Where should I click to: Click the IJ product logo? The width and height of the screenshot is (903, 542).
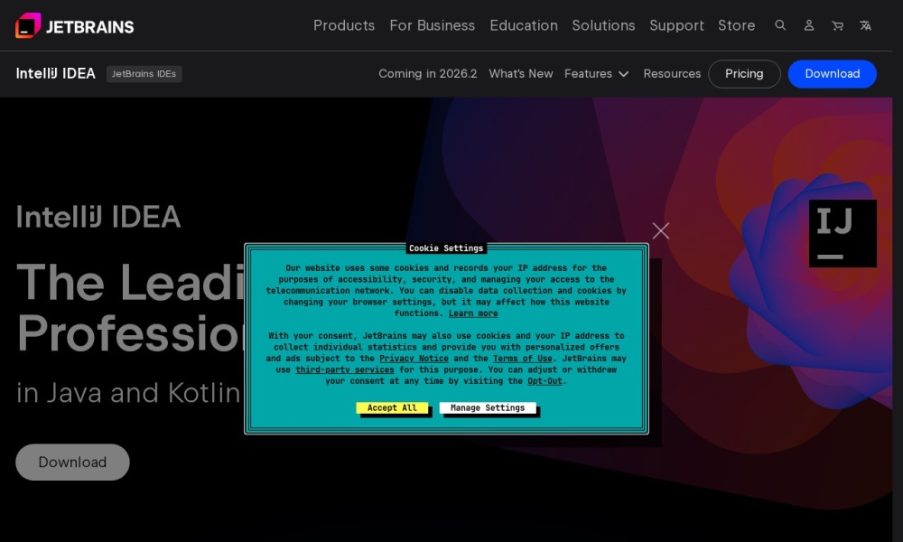[842, 233]
